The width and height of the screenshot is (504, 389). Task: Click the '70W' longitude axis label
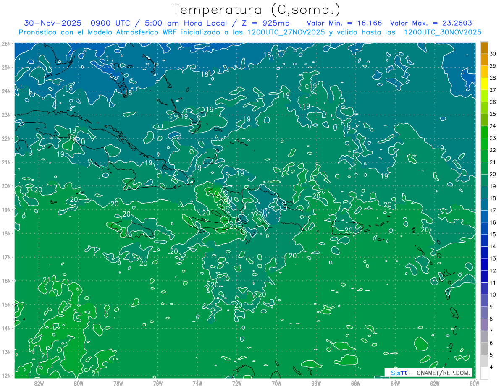276,383
